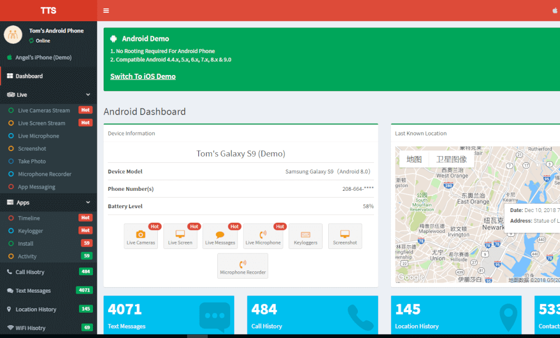Open Live Screen Stream in the sidebar
Viewport: 560px width, 338px height.
(x=49, y=123)
